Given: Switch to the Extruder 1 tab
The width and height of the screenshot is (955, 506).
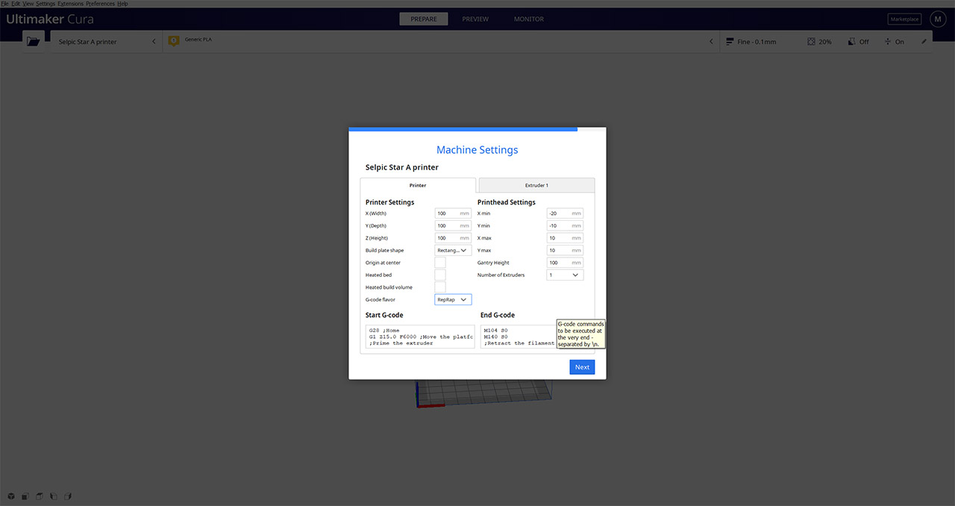Looking at the screenshot, I should coord(536,185).
